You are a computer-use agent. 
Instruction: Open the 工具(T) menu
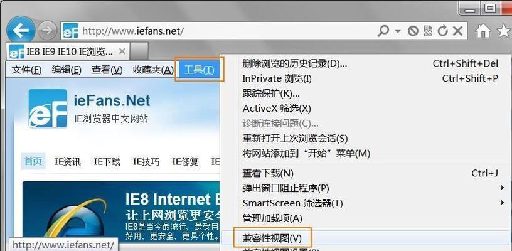click(x=199, y=70)
